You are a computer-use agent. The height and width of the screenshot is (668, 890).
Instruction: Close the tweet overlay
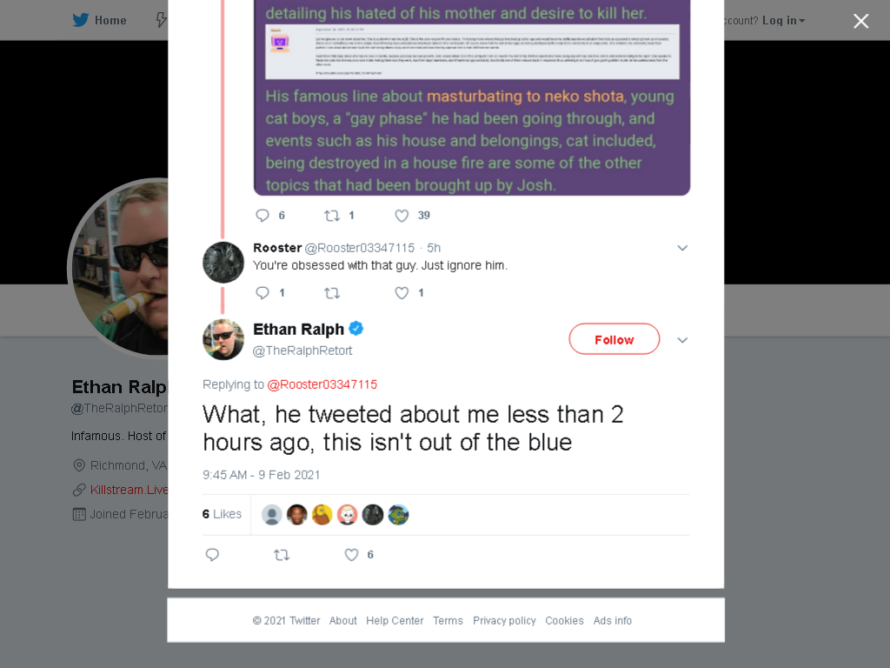click(x=861, y=21)
